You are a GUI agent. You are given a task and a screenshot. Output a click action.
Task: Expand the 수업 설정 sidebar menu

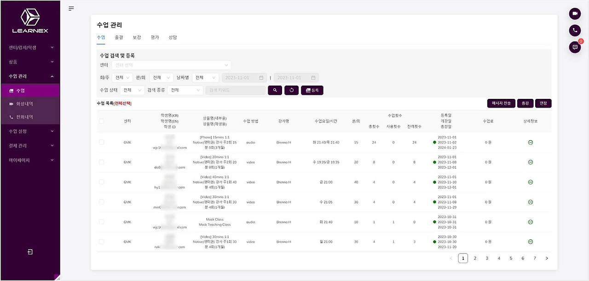[30, 132]
